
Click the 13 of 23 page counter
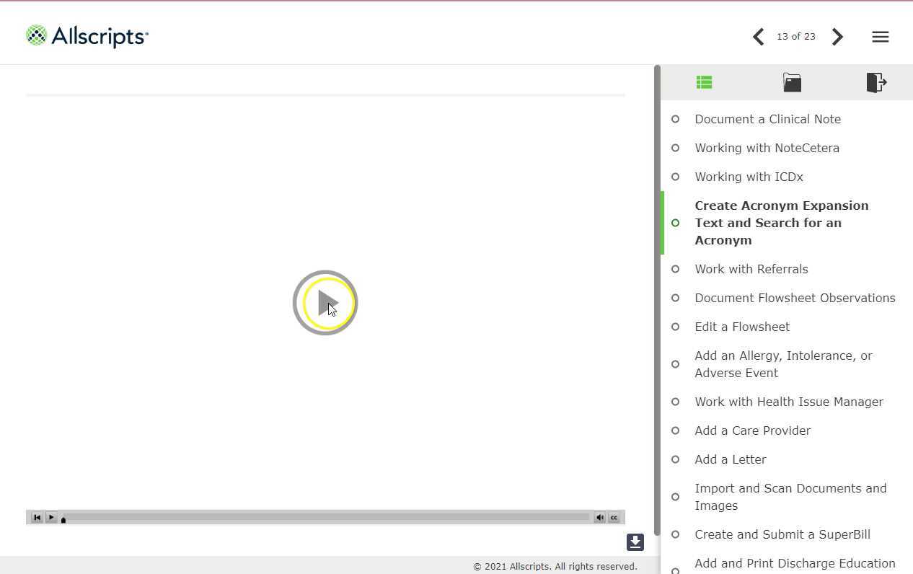pyautogui.click(x=796, y=37)
